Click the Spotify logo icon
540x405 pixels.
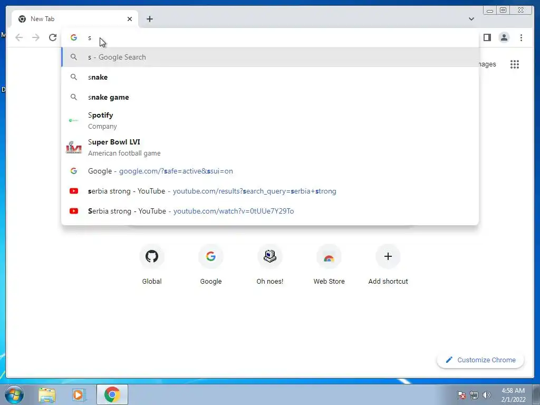pos(74,121)
